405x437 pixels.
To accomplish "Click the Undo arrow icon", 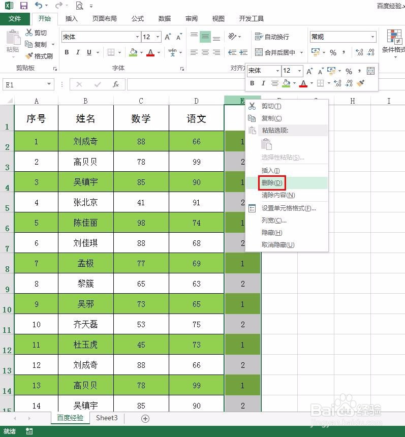I will (x=39, y=5).
